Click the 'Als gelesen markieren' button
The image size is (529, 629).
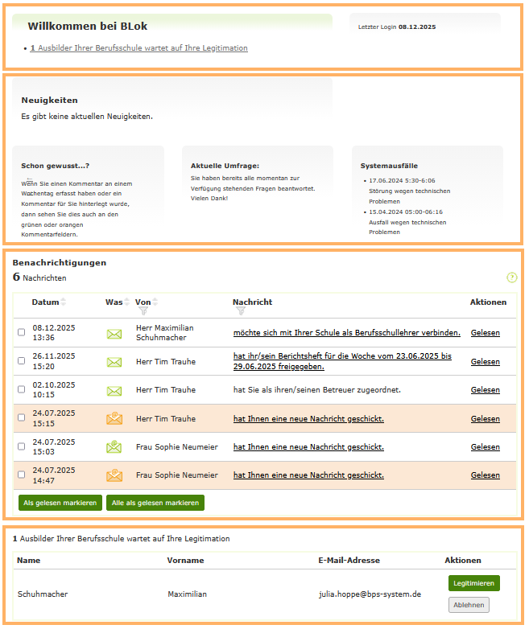click(x=60, y=503)
